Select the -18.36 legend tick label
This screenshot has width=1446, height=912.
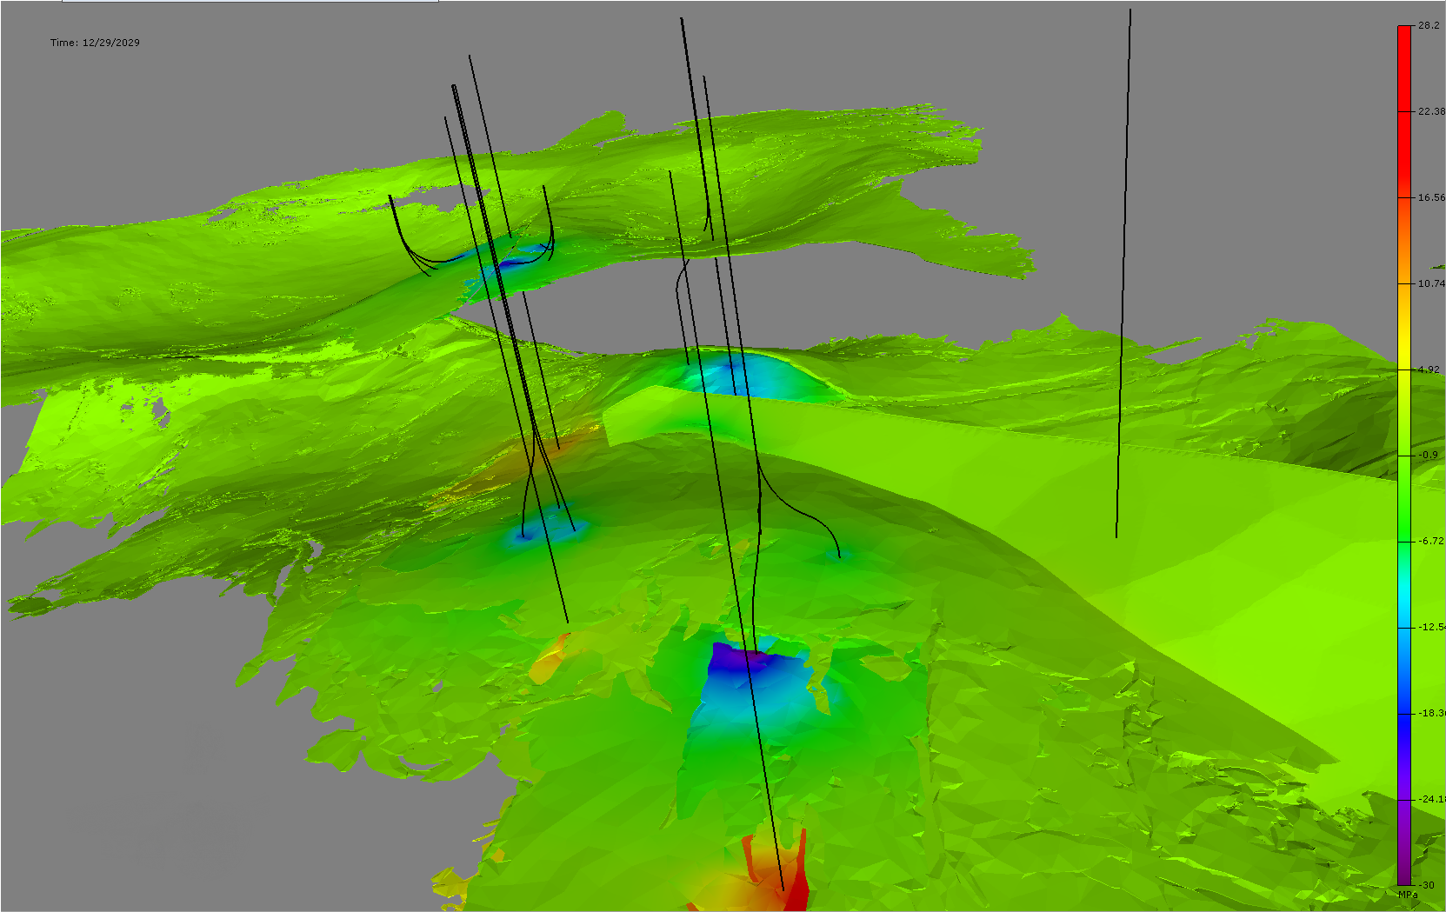pos(1432,714)
